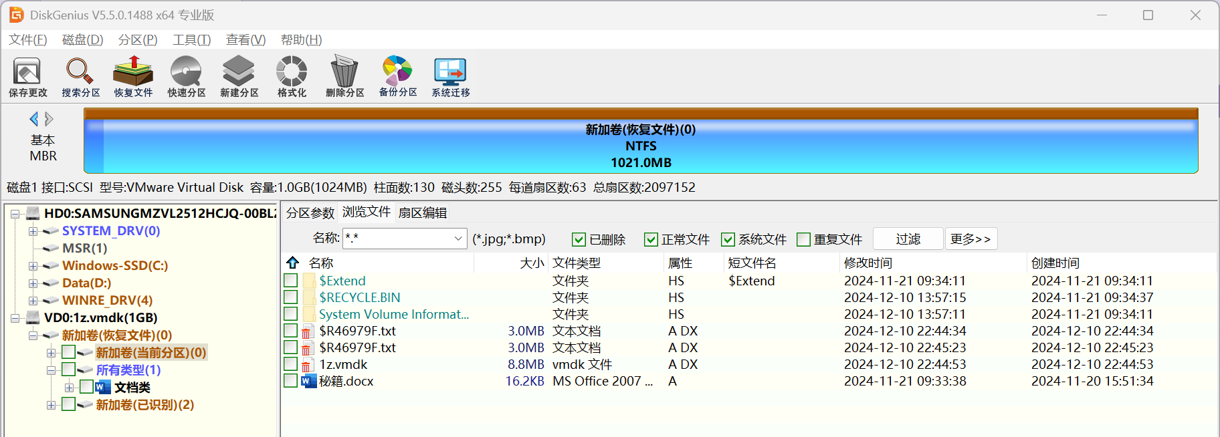Check the box for 1z.vmdk file
Screen dimensions: 1220x437
[x=291, y=364]
